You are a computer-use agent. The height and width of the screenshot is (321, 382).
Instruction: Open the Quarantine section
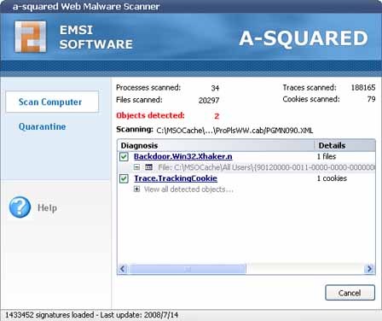pos(43,126)
